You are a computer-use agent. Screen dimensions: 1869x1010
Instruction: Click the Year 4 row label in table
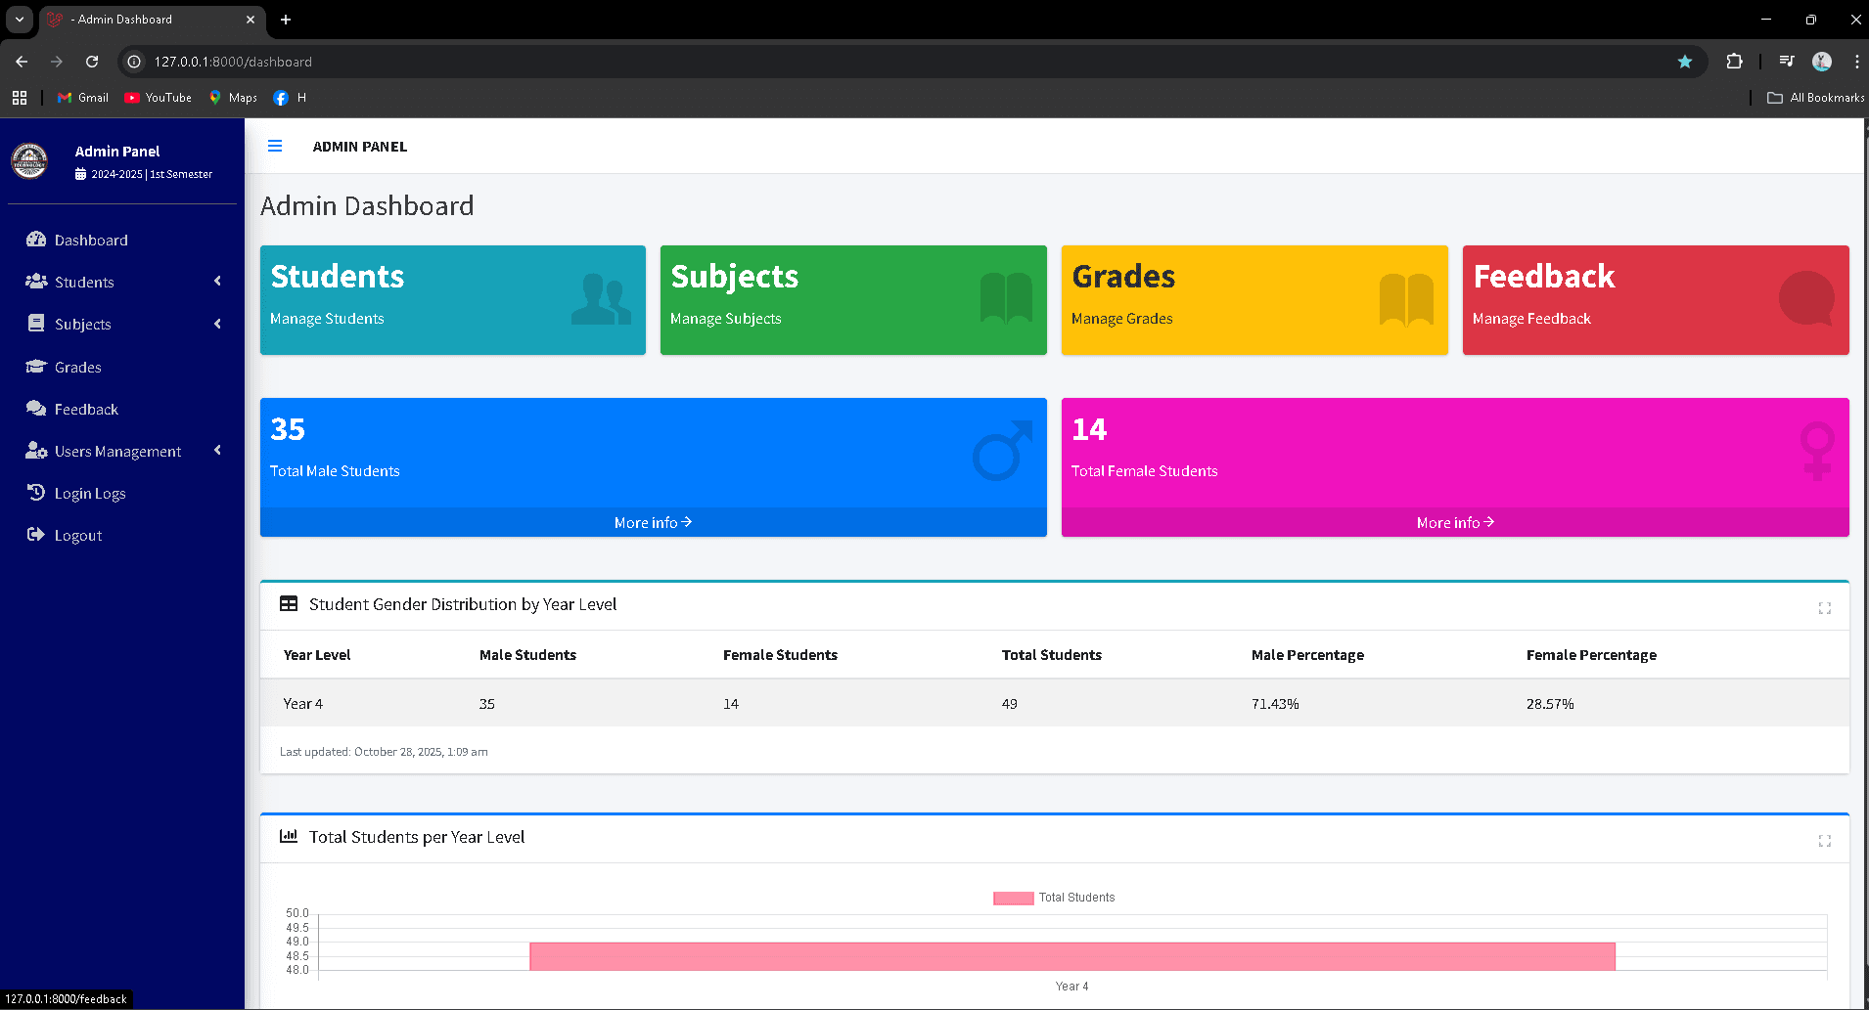[302, 703]
